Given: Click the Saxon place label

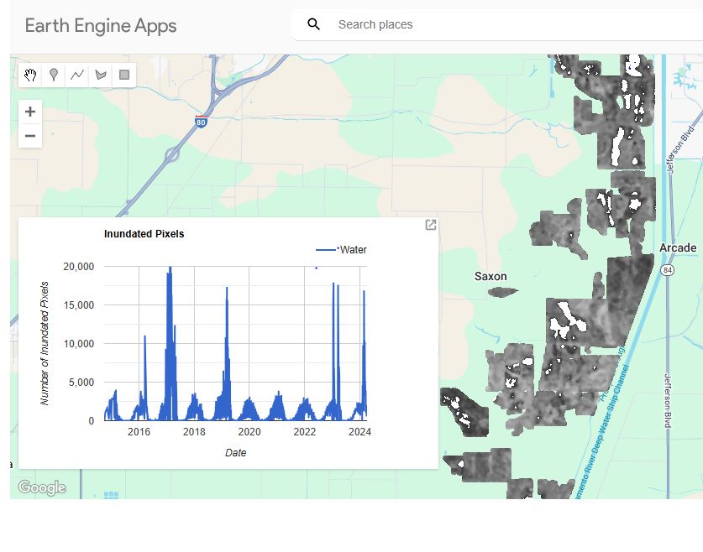Looking at the screenshot, I should tap(491, 276).
